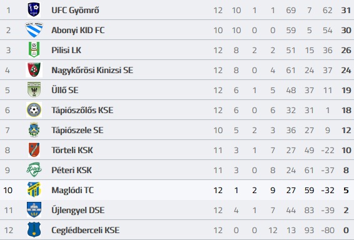Select the highlighted Maglódi TC row
The height and width of the screenshot is (240, 354).
click(x=177, y=190)
